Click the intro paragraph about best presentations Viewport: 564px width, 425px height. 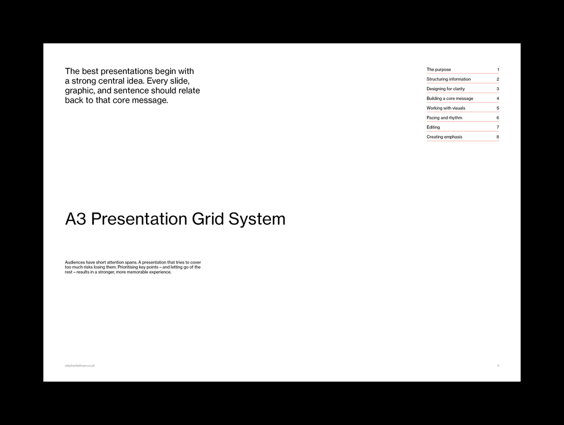[x=132, y=85]
